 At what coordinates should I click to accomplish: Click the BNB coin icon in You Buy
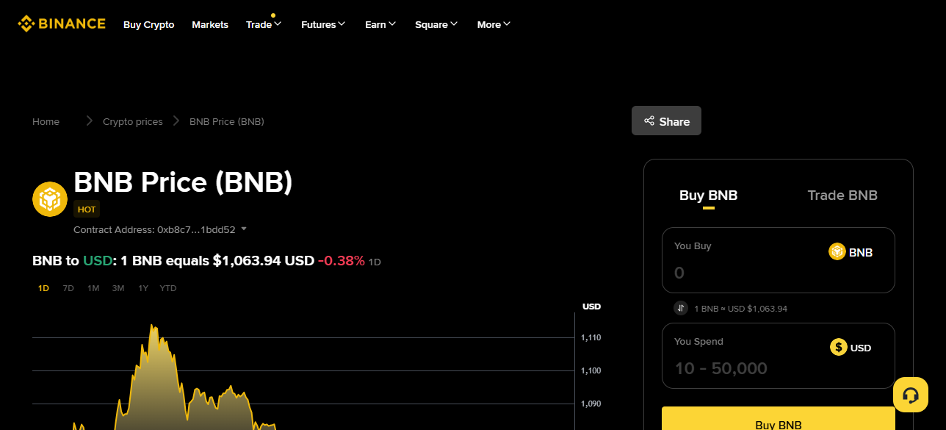click(837, 252)
